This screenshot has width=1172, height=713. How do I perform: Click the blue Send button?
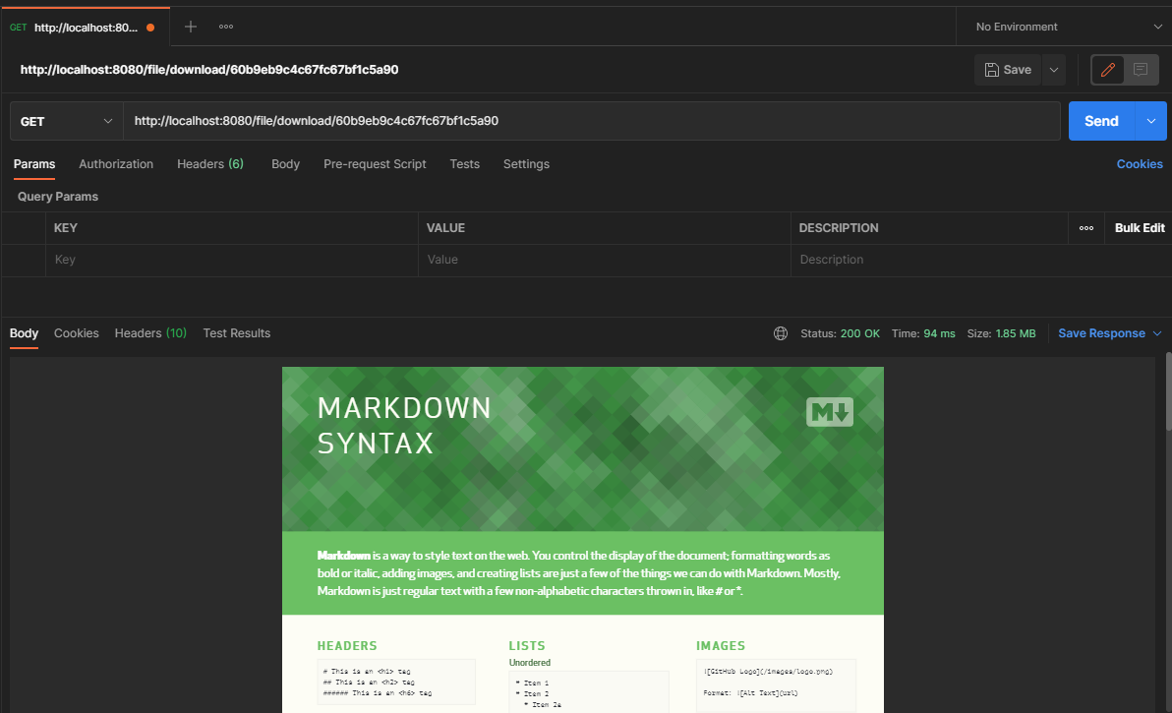point(1102,121)
